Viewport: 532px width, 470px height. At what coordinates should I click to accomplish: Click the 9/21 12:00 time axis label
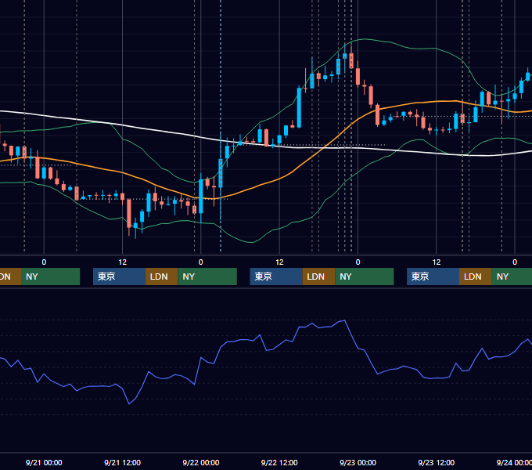click(x=123, y=462)
